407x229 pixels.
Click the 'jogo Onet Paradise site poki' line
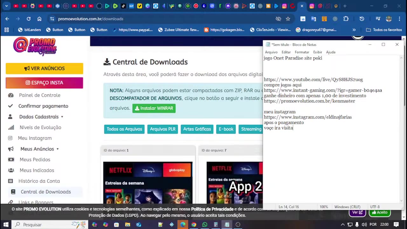293,58
